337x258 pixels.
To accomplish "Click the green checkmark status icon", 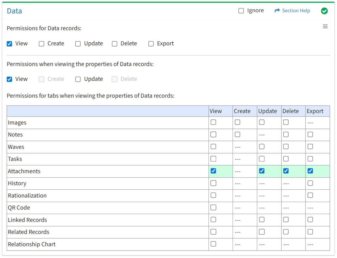I will (324, 11).
